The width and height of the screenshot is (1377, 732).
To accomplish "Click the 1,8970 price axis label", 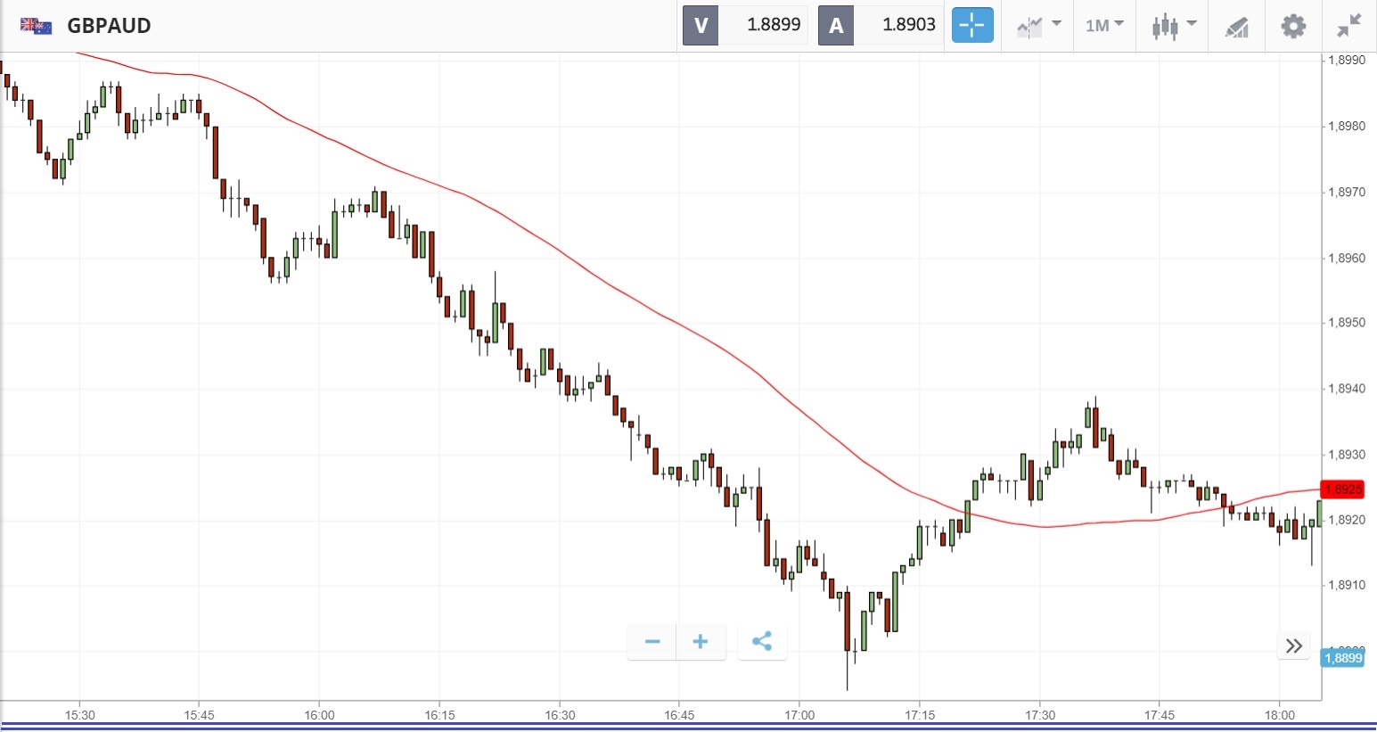I will (x=1347, y=193).
